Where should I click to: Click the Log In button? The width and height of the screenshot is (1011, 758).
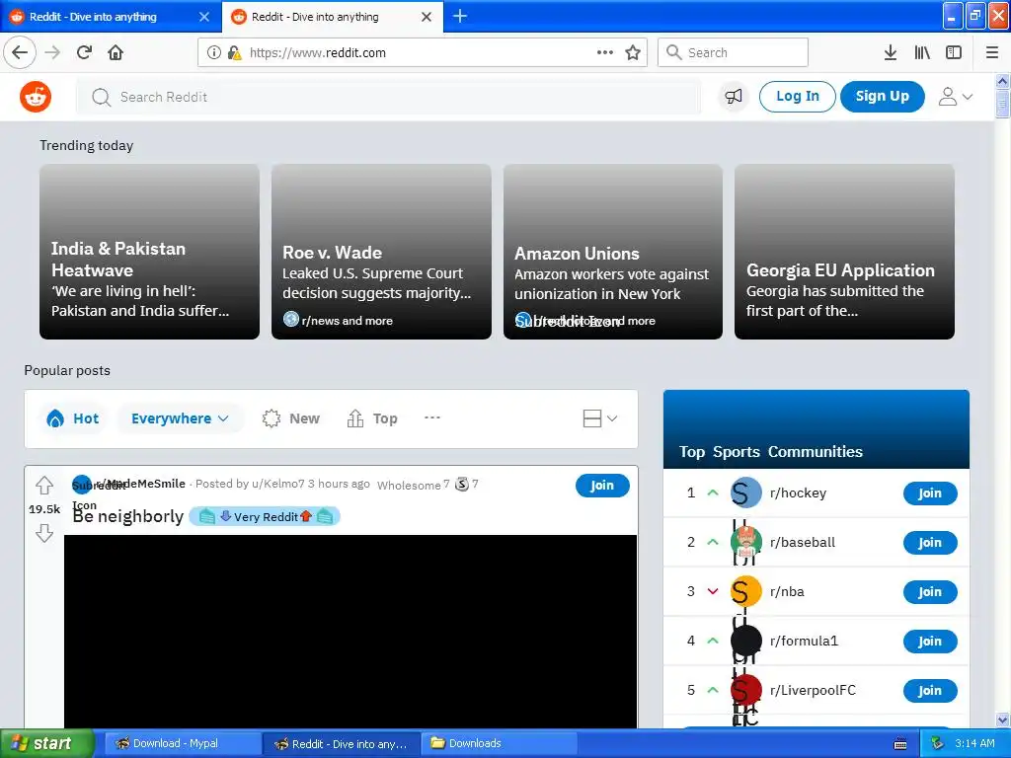pos(798,97)
